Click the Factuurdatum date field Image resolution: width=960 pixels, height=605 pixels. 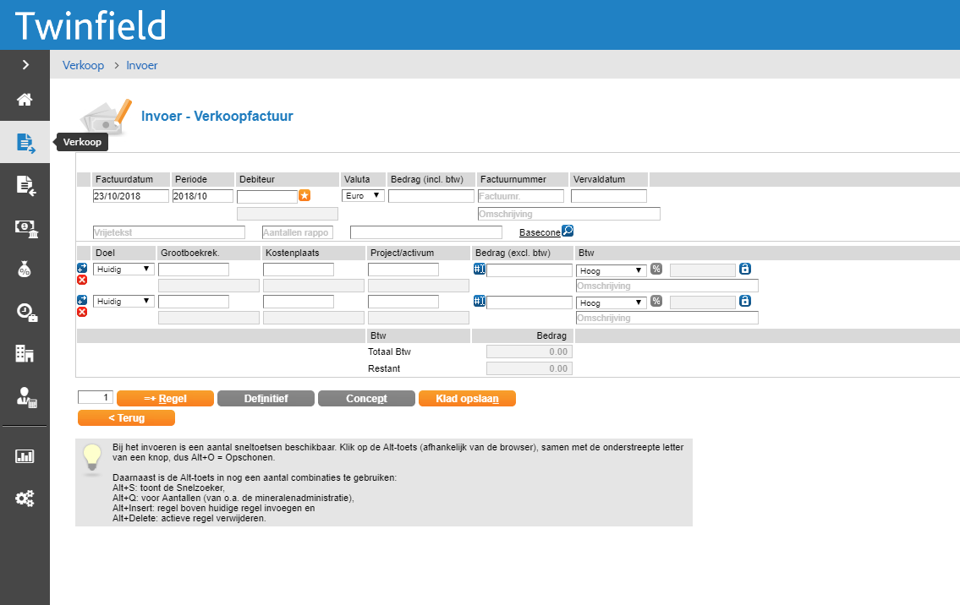(x=130, y=196)
